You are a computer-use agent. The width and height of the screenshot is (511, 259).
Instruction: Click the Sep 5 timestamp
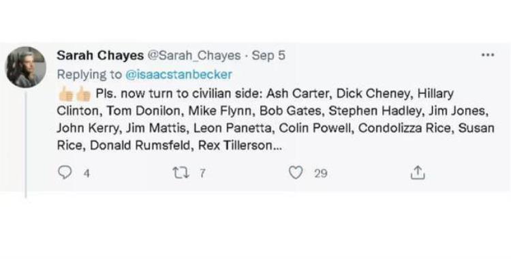click(x=268, y=56)
